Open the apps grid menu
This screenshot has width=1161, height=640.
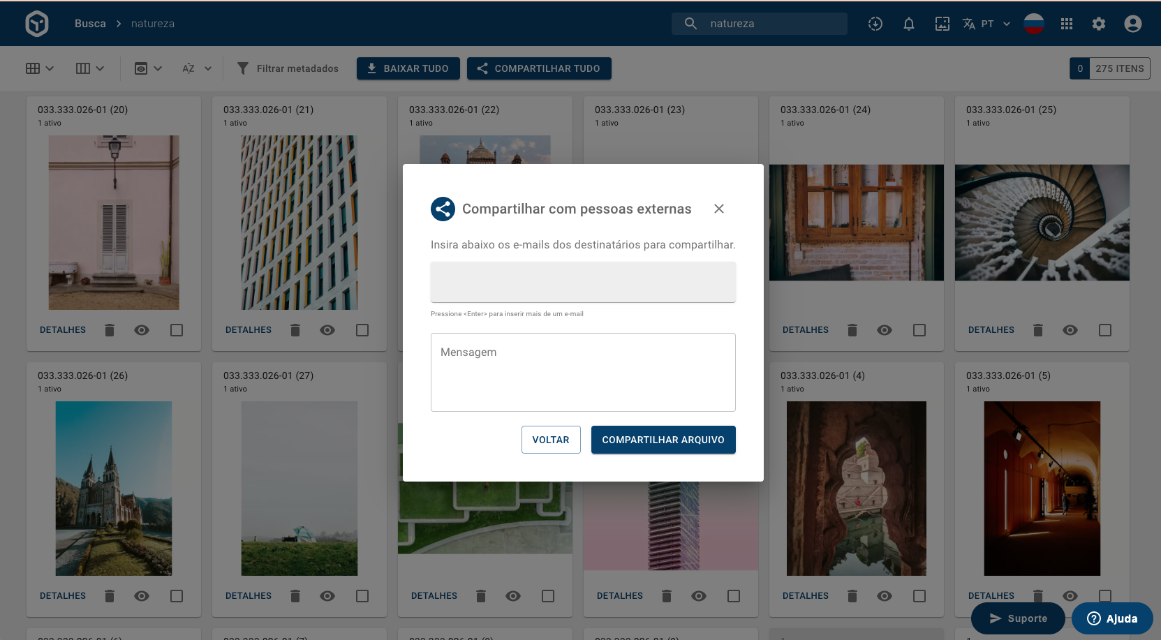point(1067,24)
